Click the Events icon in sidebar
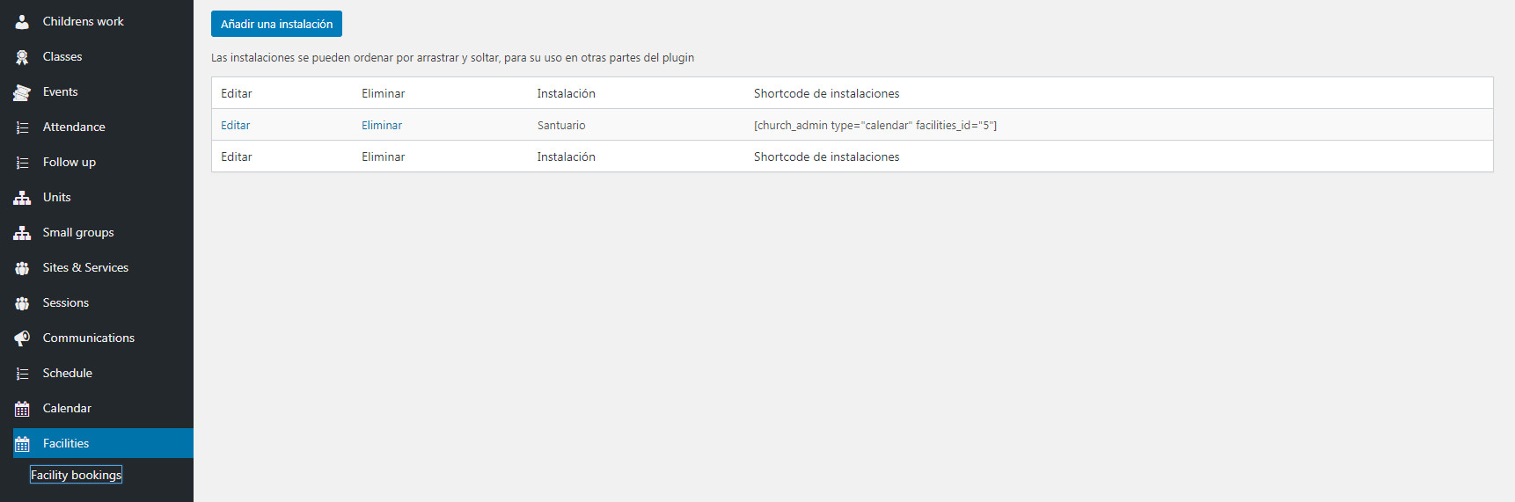 [x=22, y=92]
